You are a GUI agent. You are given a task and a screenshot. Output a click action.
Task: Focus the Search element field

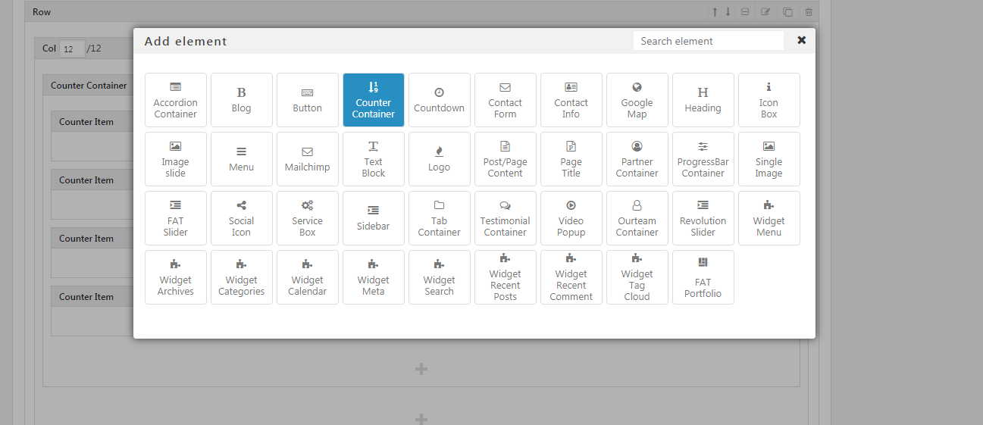(708, 41)
